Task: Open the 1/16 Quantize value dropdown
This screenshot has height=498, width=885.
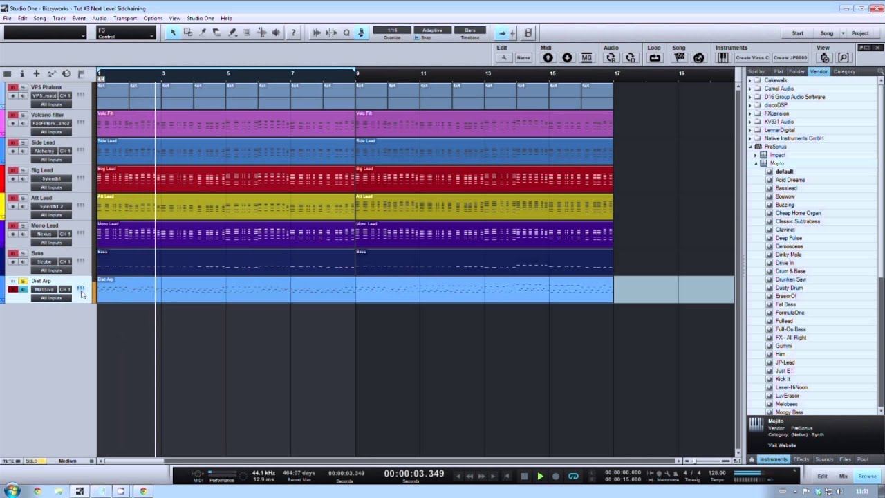Action: click(x=392, y=30)
